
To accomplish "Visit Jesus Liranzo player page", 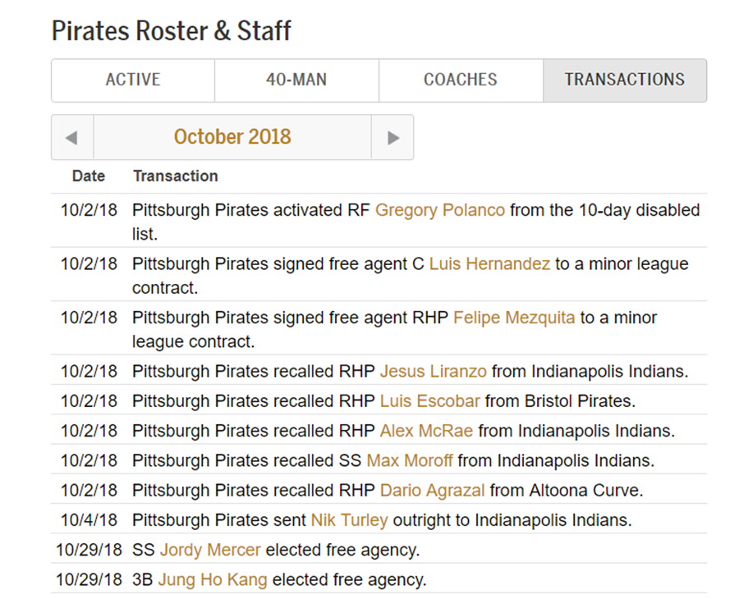I will coord(433,371).
